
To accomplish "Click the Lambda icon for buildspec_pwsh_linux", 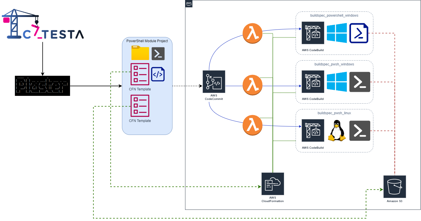I will tap(253, 125).
